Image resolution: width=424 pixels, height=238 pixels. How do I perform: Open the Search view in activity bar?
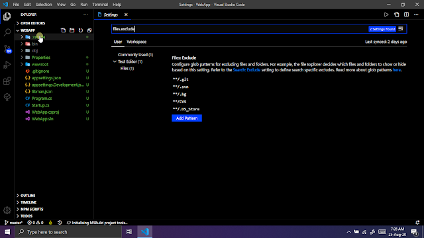(x=7, y=32)
